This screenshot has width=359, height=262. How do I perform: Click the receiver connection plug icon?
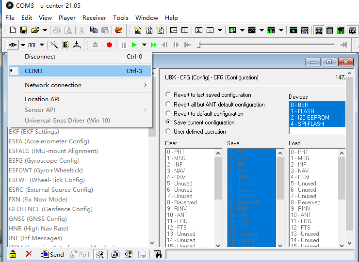(13, 45)
